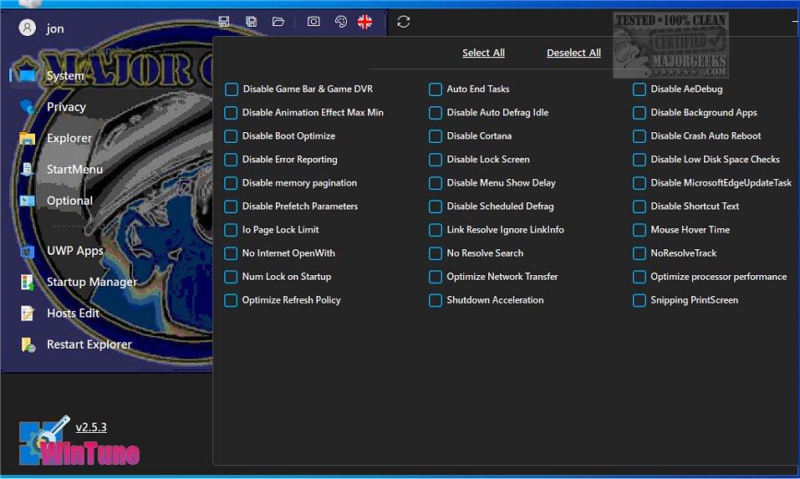Check the Disable Cortana option
800x479 pixels.
pos(436,136)
